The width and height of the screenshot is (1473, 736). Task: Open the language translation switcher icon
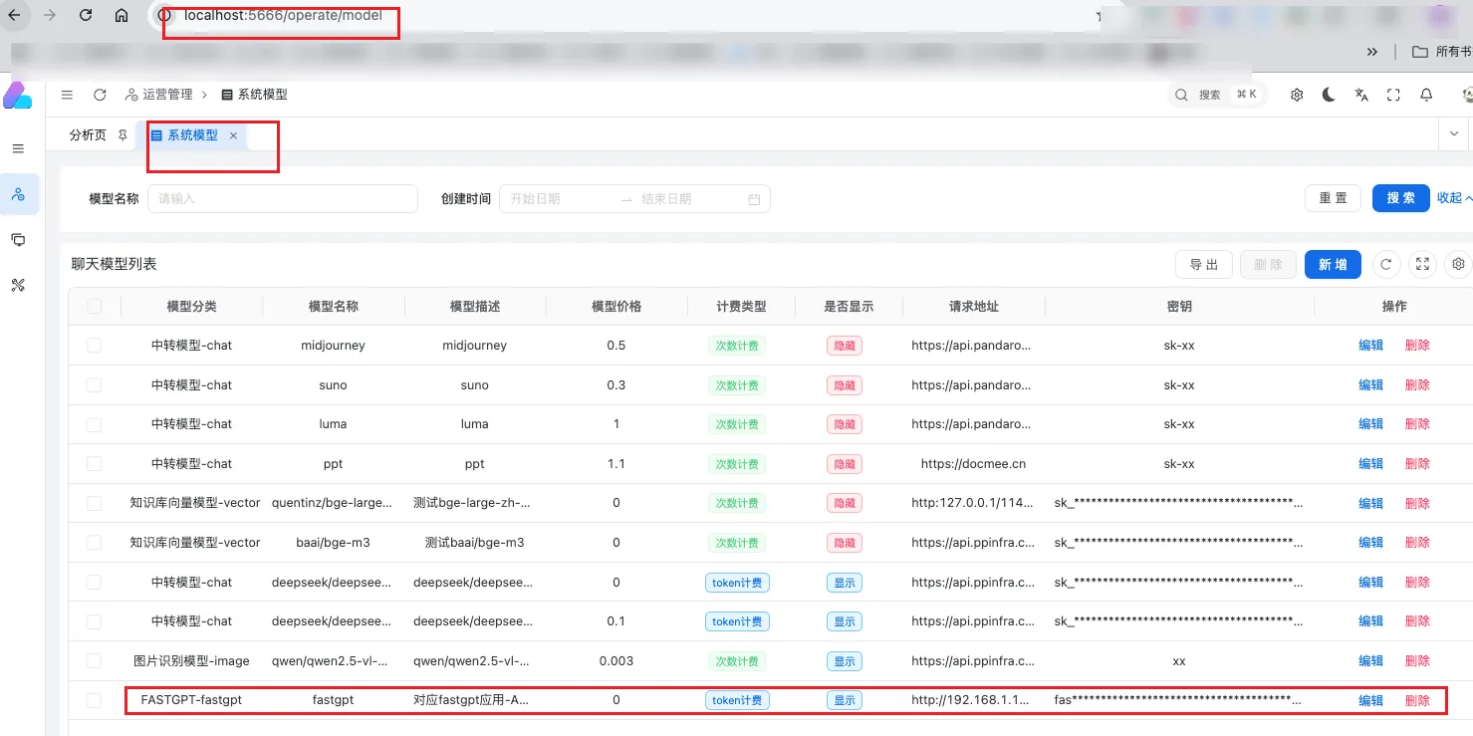1361,95
